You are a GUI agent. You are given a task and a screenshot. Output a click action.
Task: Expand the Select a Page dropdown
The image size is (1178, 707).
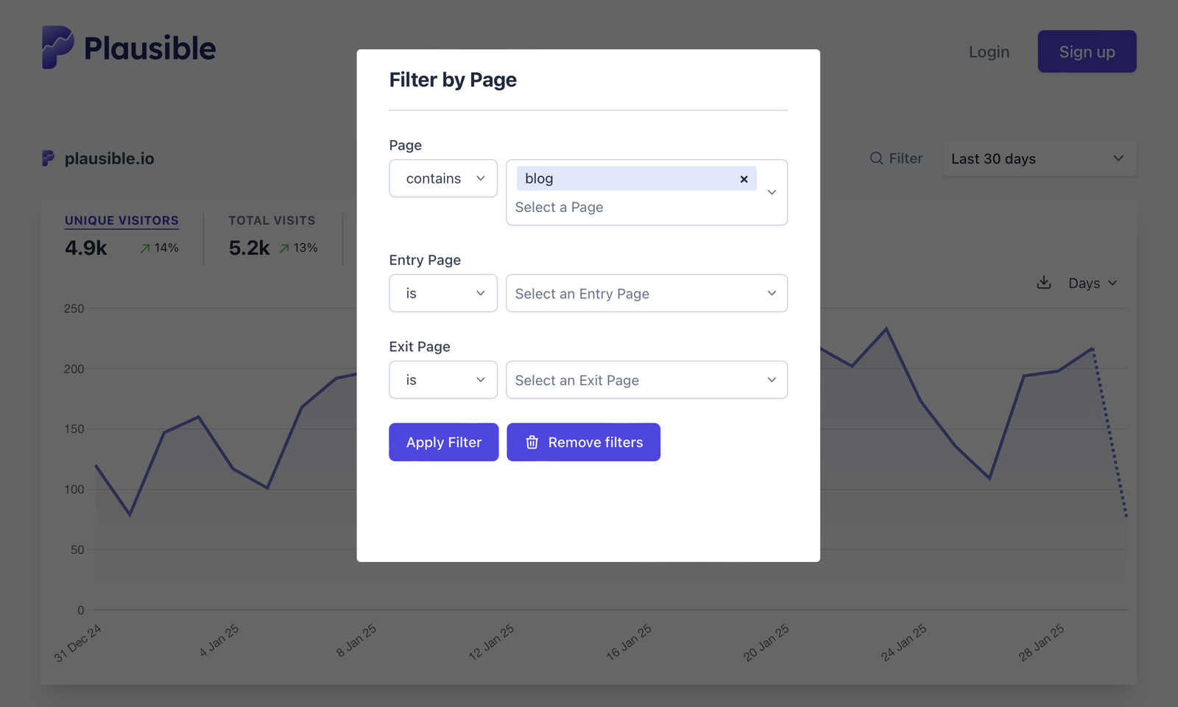pos(771,192)
